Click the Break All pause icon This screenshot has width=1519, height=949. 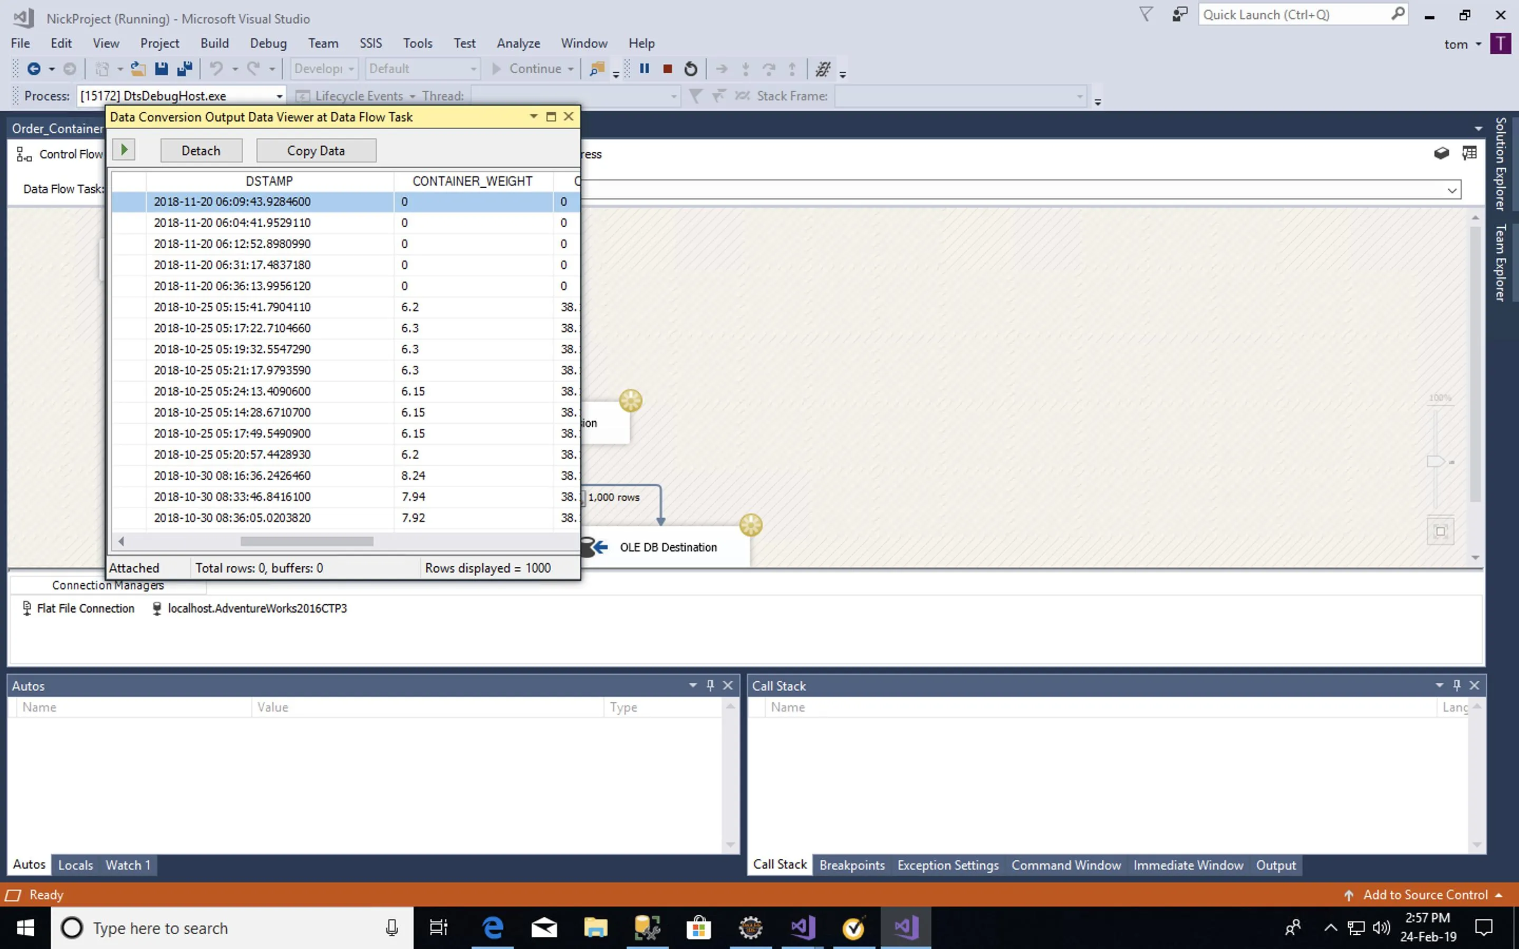tap(644, 69)
